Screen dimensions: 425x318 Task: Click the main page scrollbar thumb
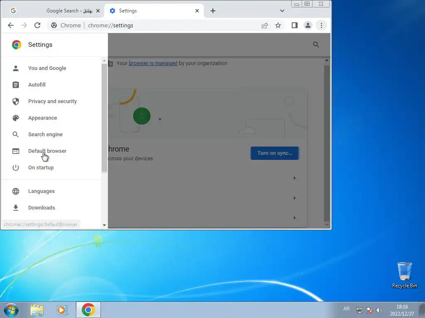[x=327, y=143]
